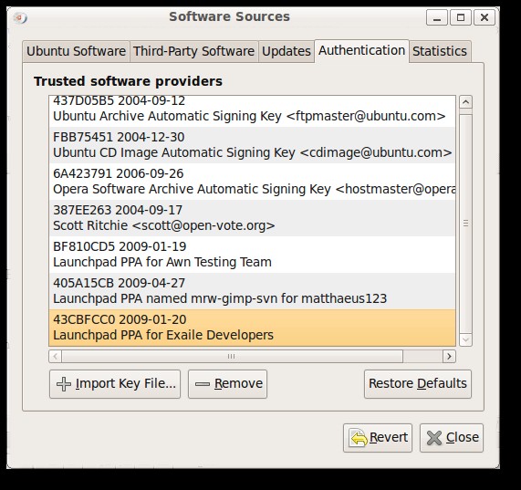This screenshot has height=490, width=521.
Task: Select the mrw-gimp-svn for matthaeus123 entry
Action: point(252,291)
